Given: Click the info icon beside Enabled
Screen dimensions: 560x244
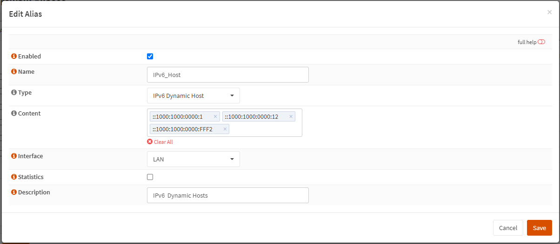Looking at the screenshot, I should [x=14, y=57].
